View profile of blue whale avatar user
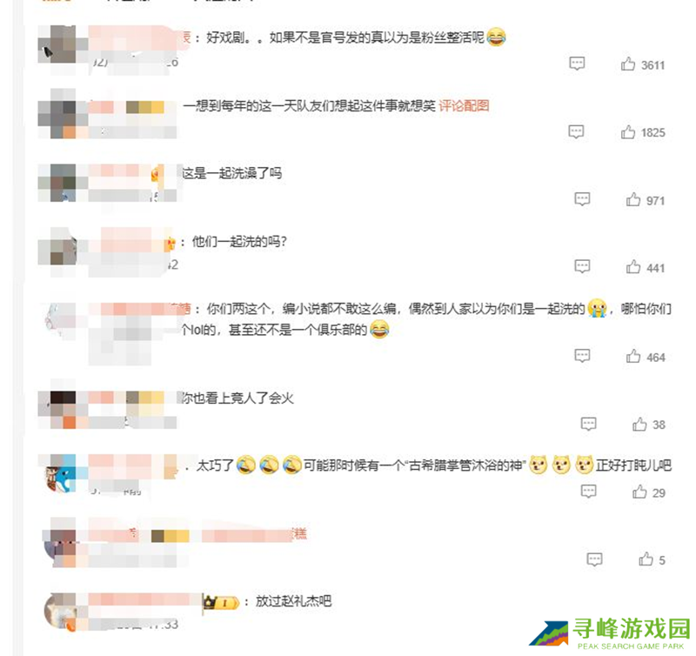This screenshot has height=656, width=696. 60,473
